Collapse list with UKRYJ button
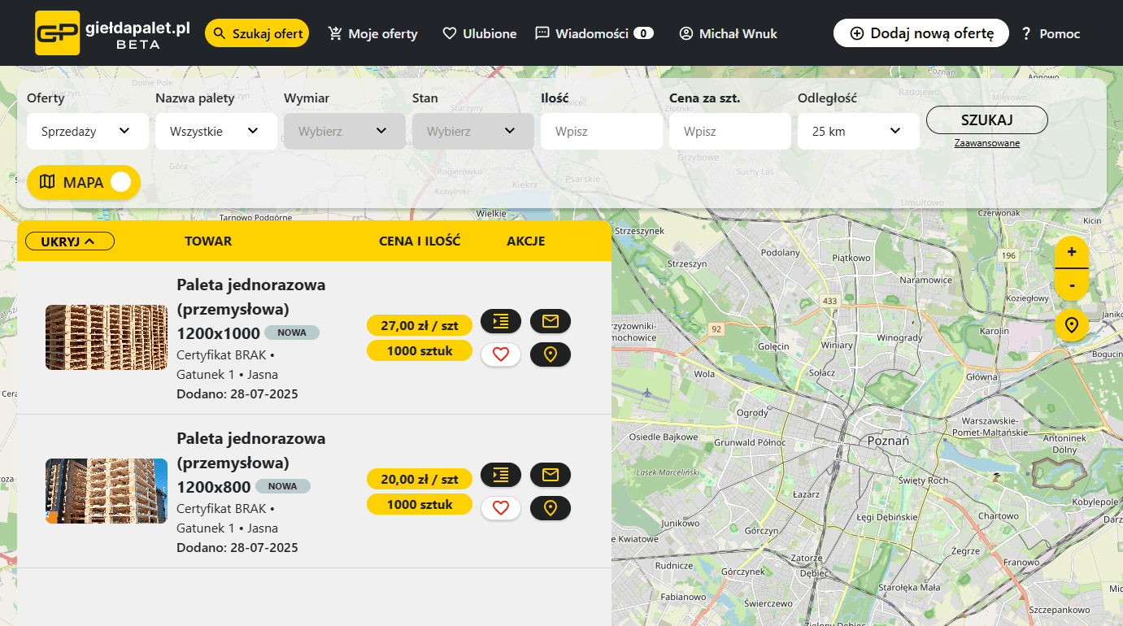 point(70,241)
